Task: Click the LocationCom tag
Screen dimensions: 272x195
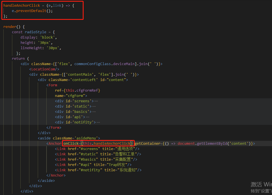Action: click(x=44, y=69)
